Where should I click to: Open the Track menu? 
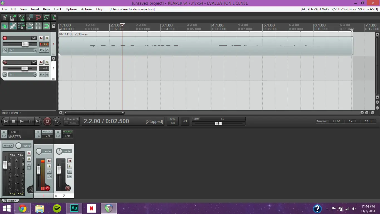58,9
